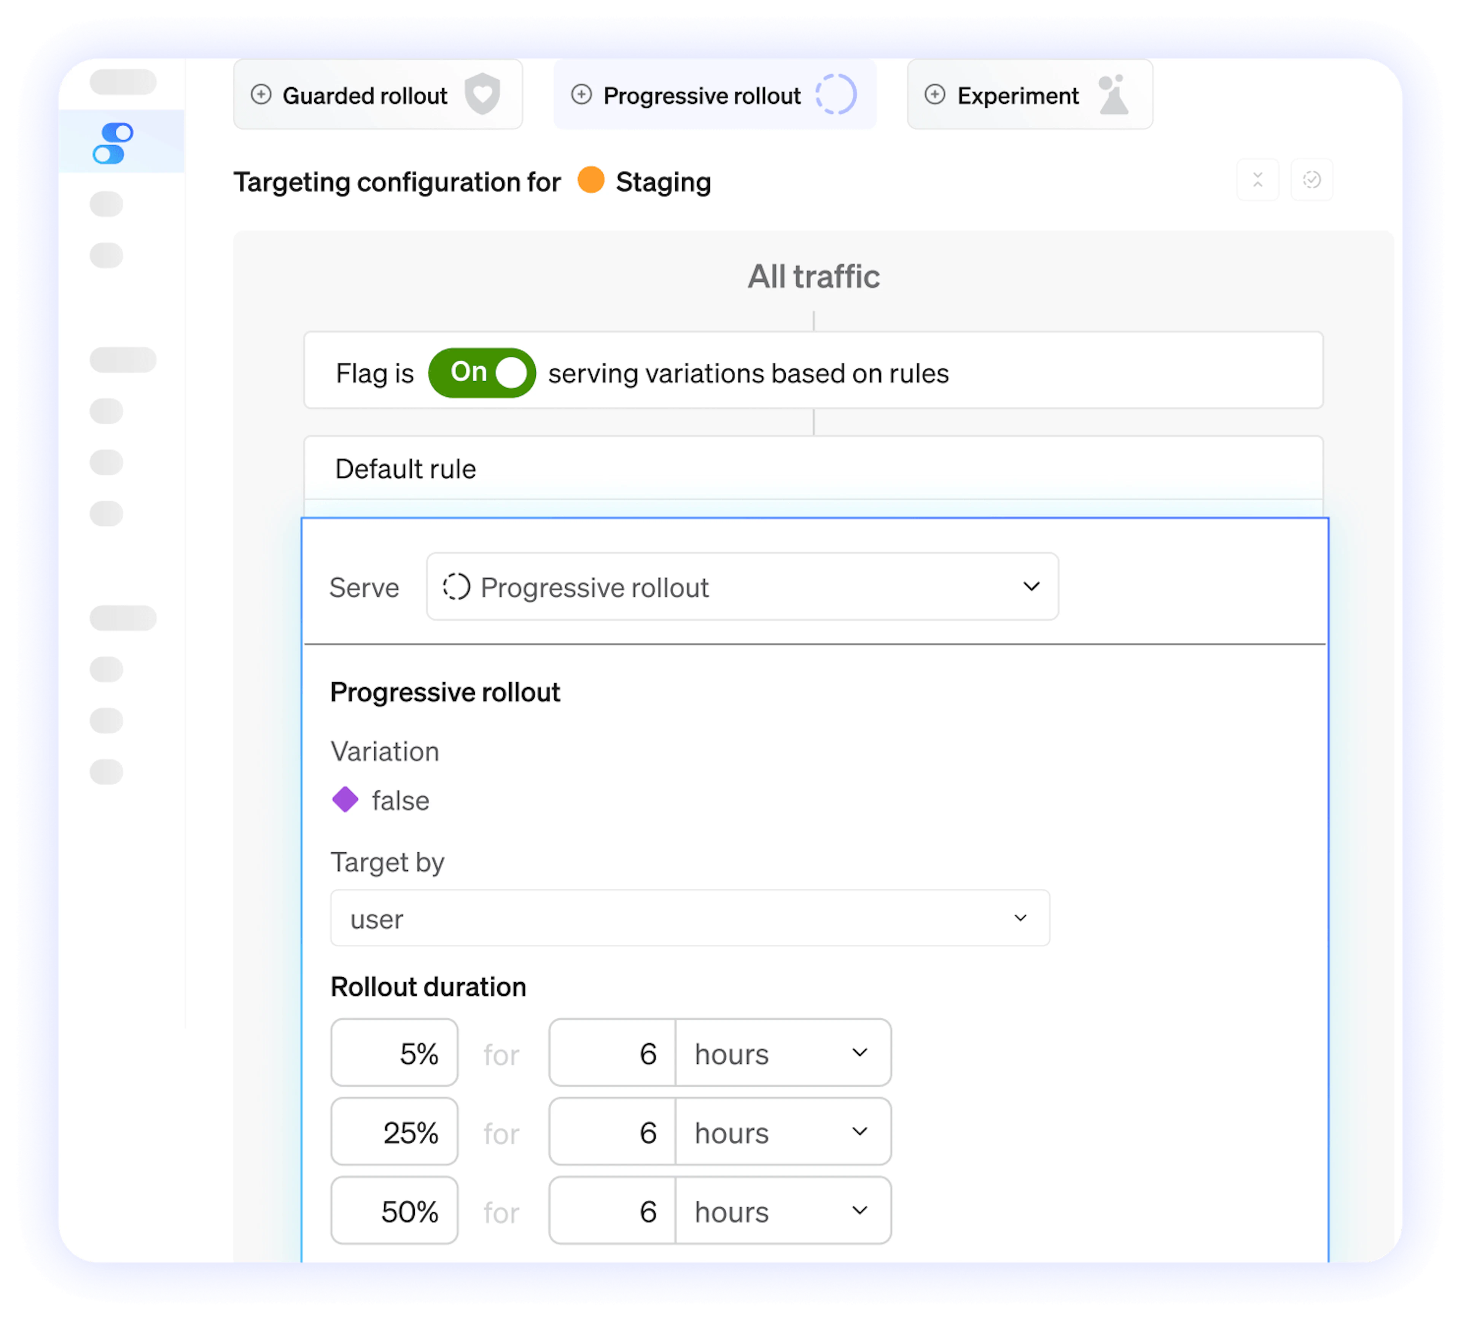Screen dimensions: 1461x1321
Task: Click the Default rule header
Action: point(405,469)
